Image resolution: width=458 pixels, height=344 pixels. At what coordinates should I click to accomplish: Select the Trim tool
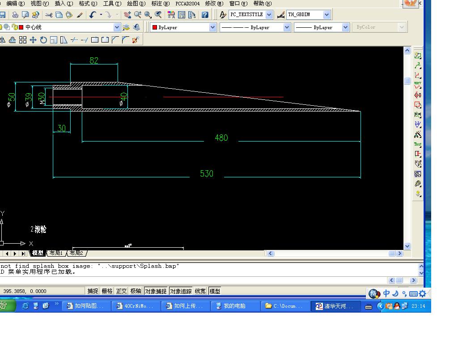point(74,40)
